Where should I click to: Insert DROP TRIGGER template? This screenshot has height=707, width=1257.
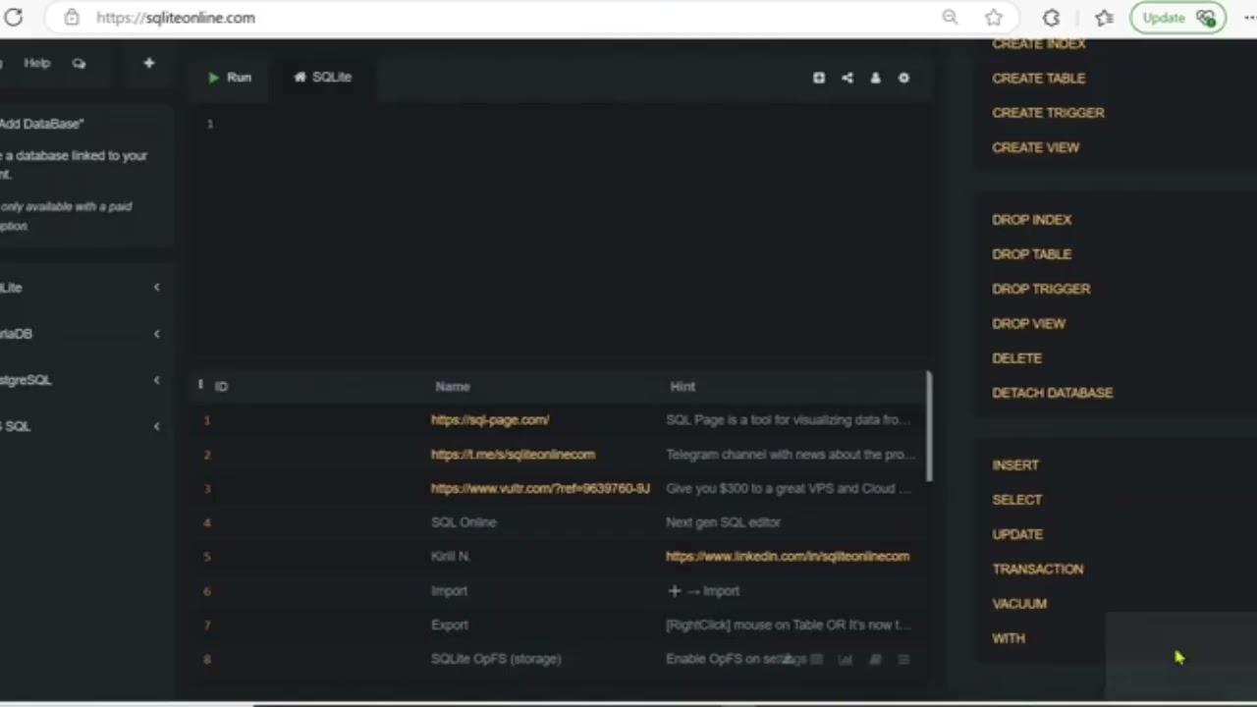(1041, 289)
